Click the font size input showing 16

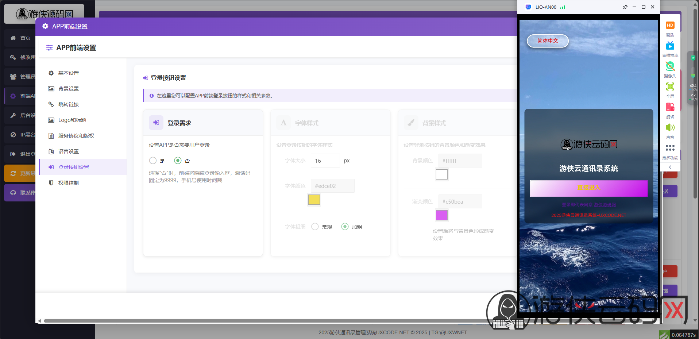tap(325, 161)
